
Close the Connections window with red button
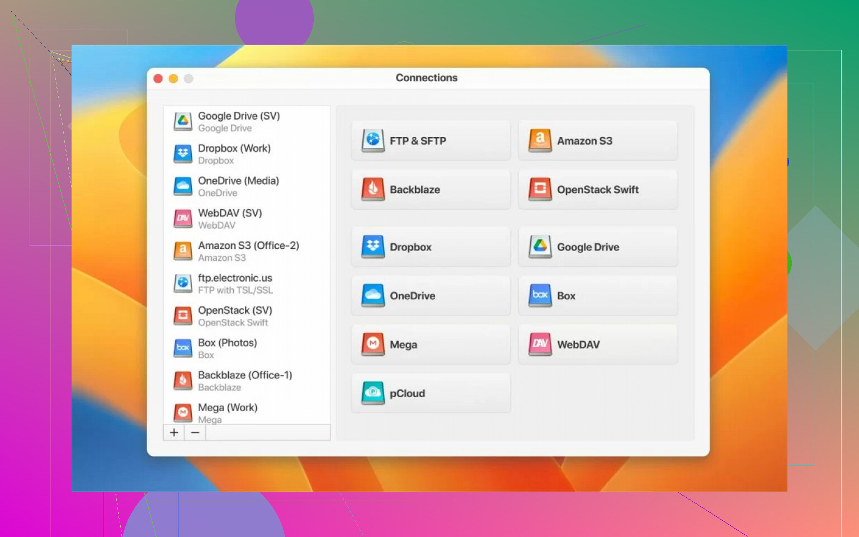point(158,78)
